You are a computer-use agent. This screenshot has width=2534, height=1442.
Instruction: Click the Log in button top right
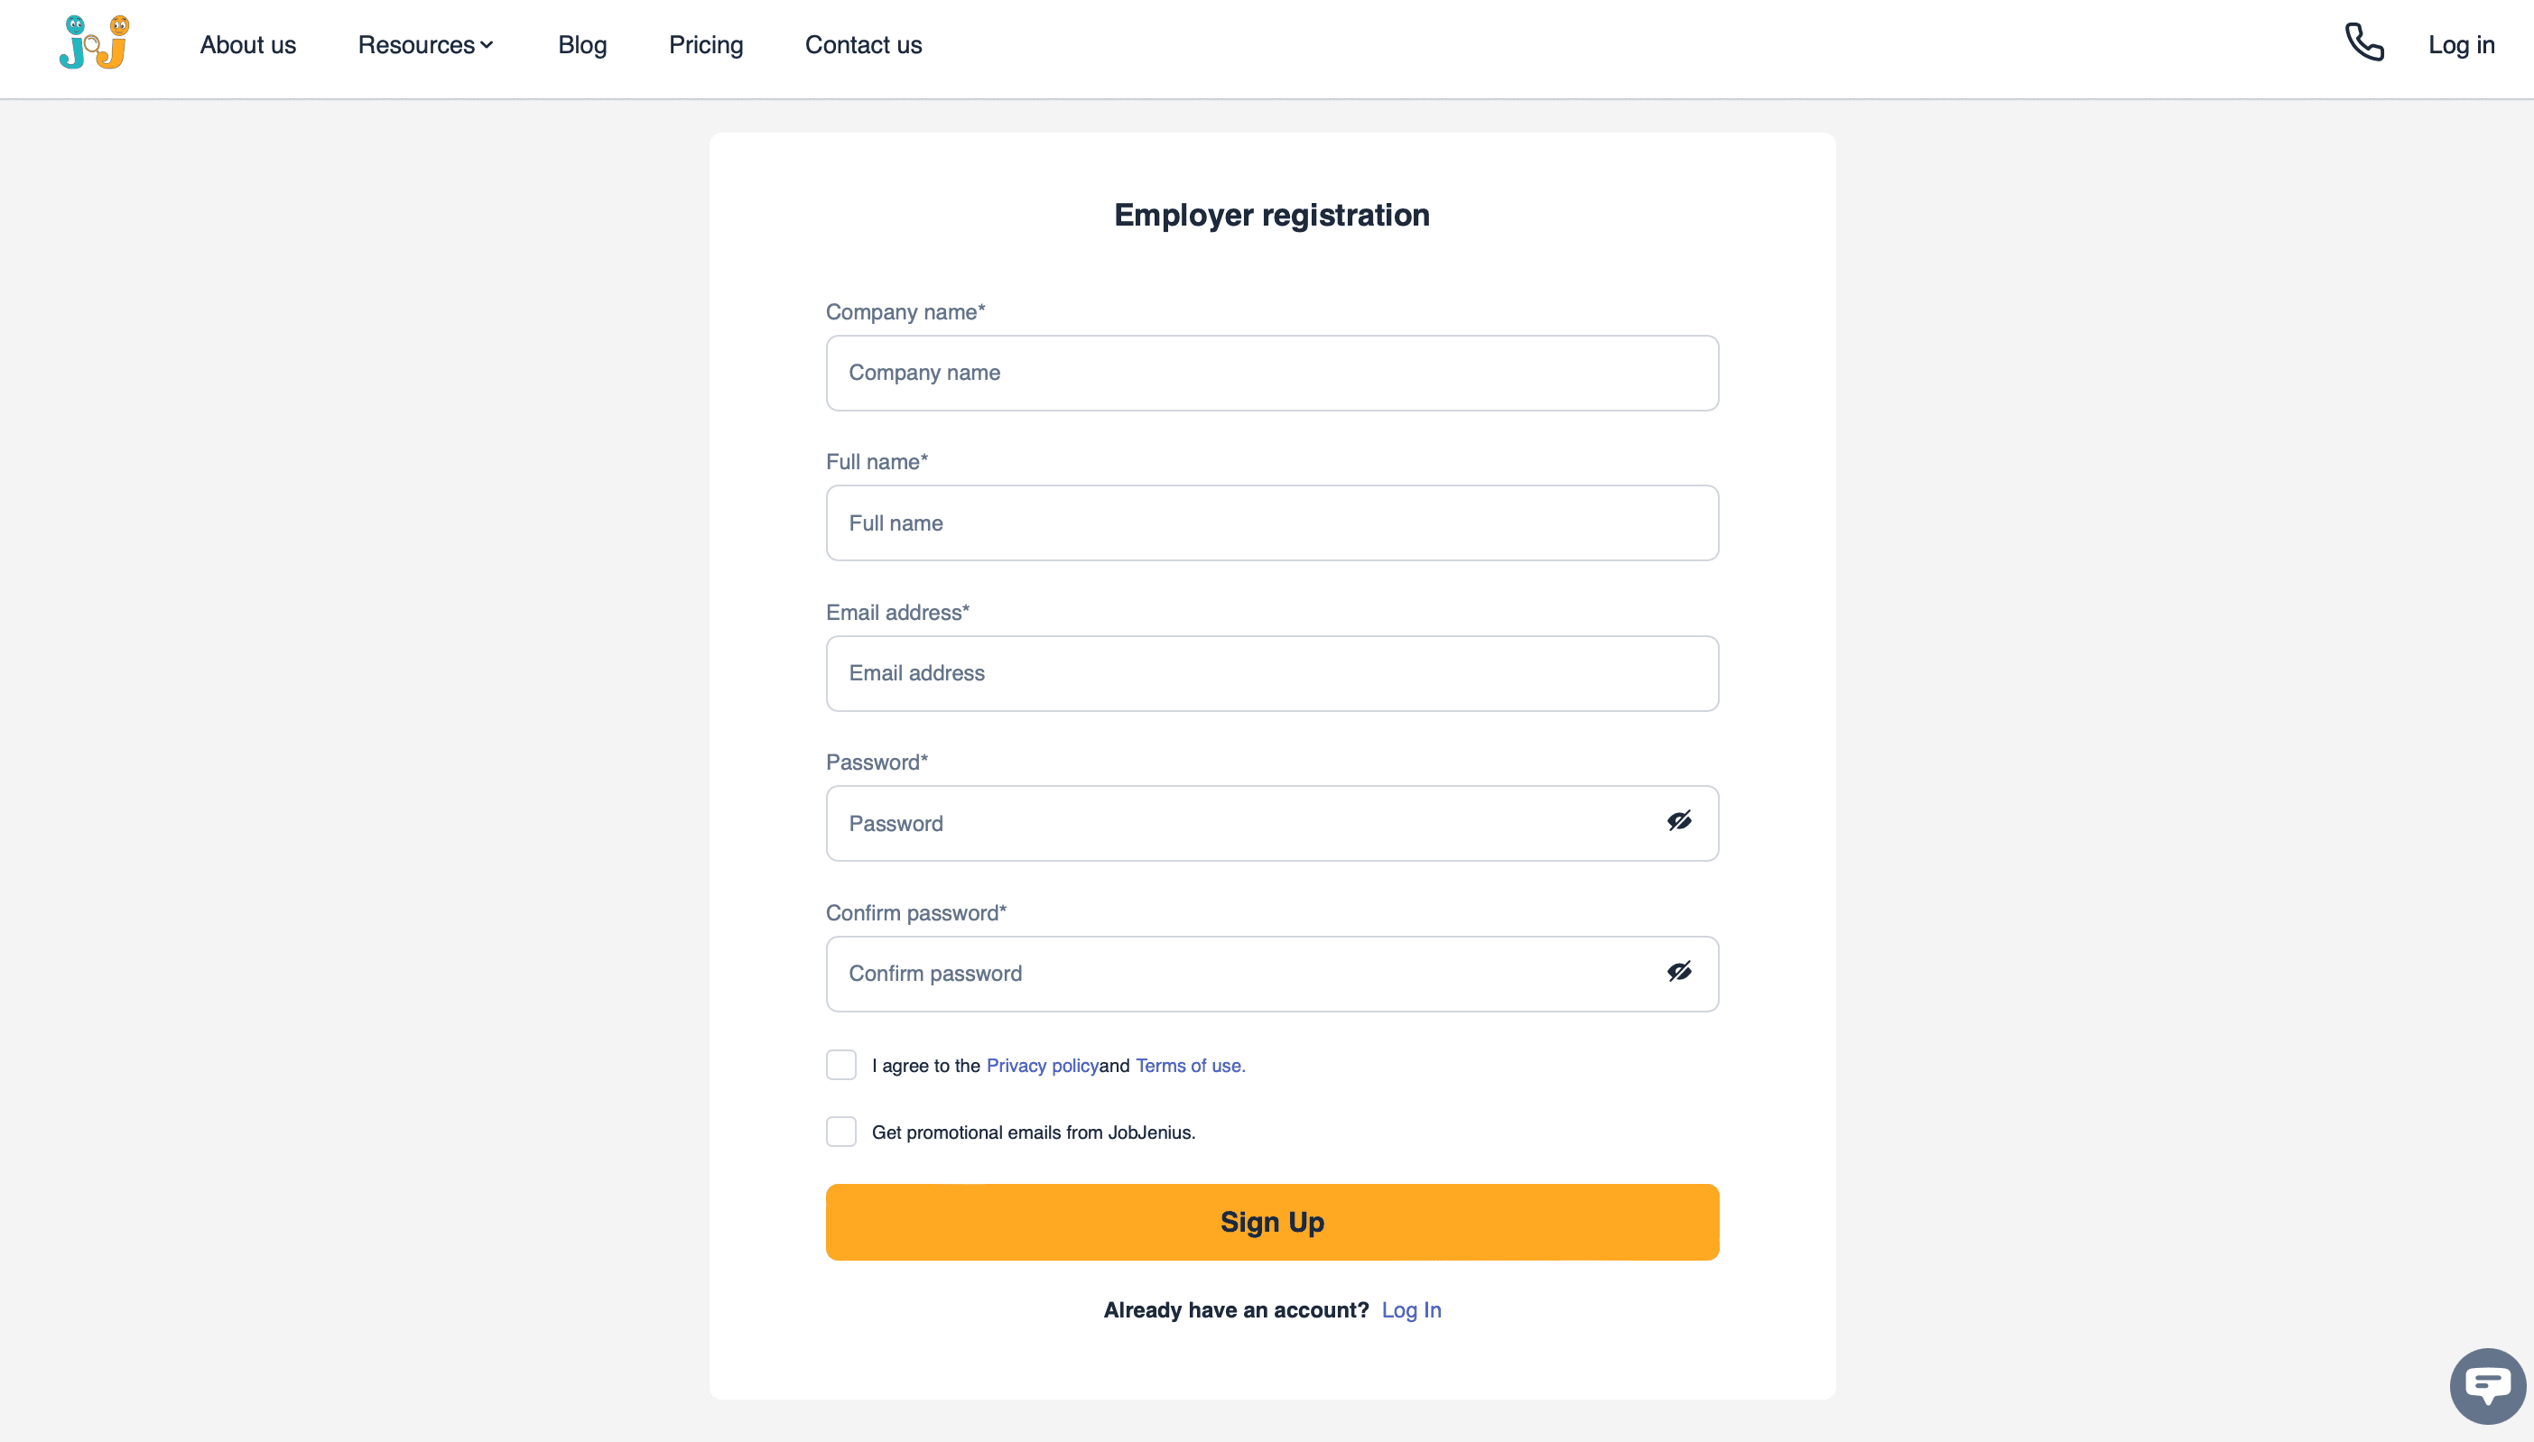click(x=2461, y=45)
